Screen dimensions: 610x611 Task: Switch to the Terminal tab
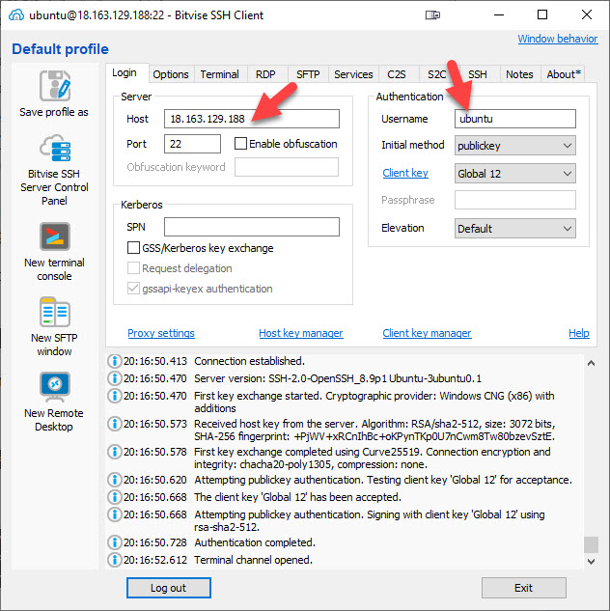coord(220,74)
